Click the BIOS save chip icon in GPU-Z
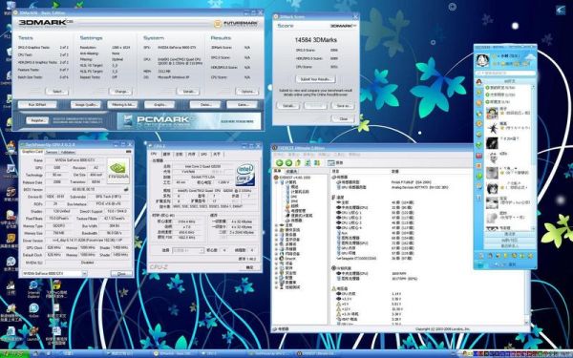 coord(126,189)
